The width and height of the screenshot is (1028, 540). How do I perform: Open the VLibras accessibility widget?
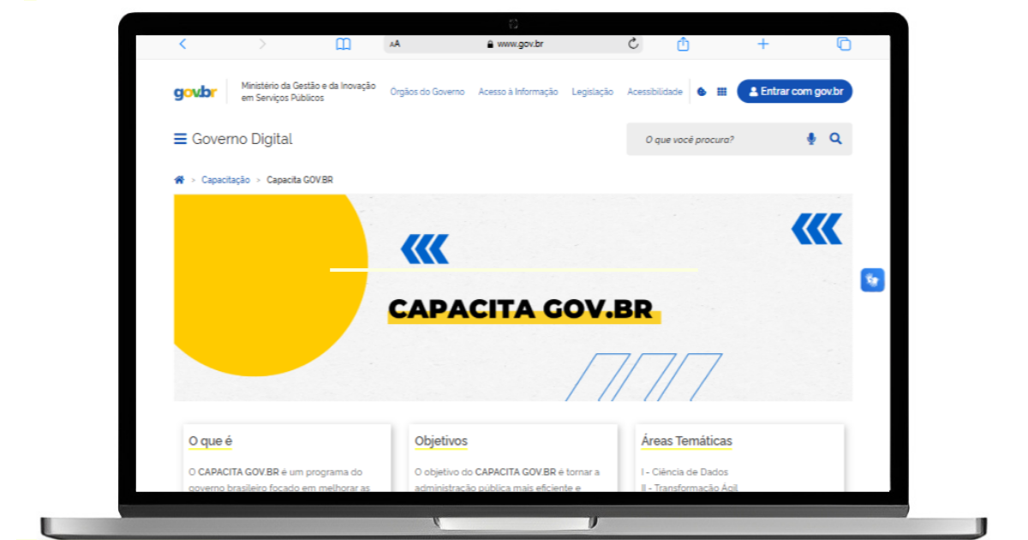872,280
